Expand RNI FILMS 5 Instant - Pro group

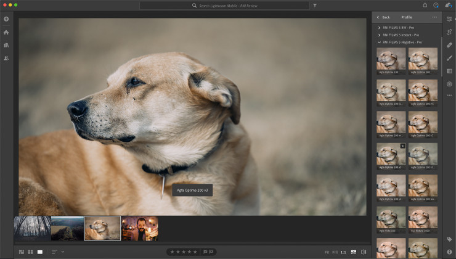(379, 35)
